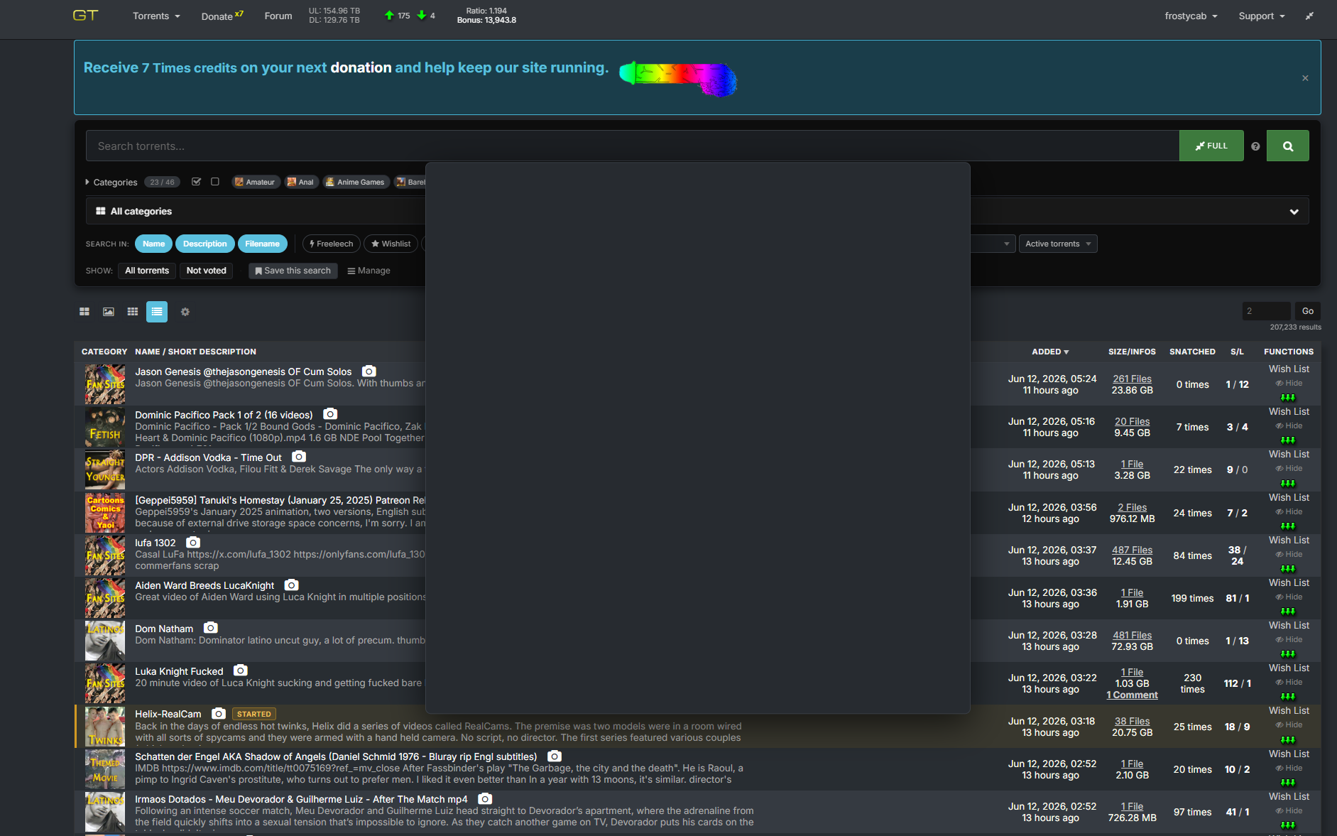The width and height of the screenshot is (1337, 836).
Task: Click the deselect-all categories checkbox
Action: [x=215, y=182]
